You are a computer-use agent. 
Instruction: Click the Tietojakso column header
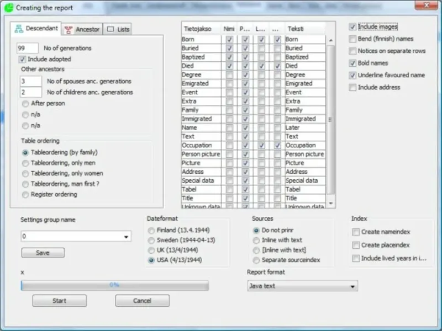201,29
